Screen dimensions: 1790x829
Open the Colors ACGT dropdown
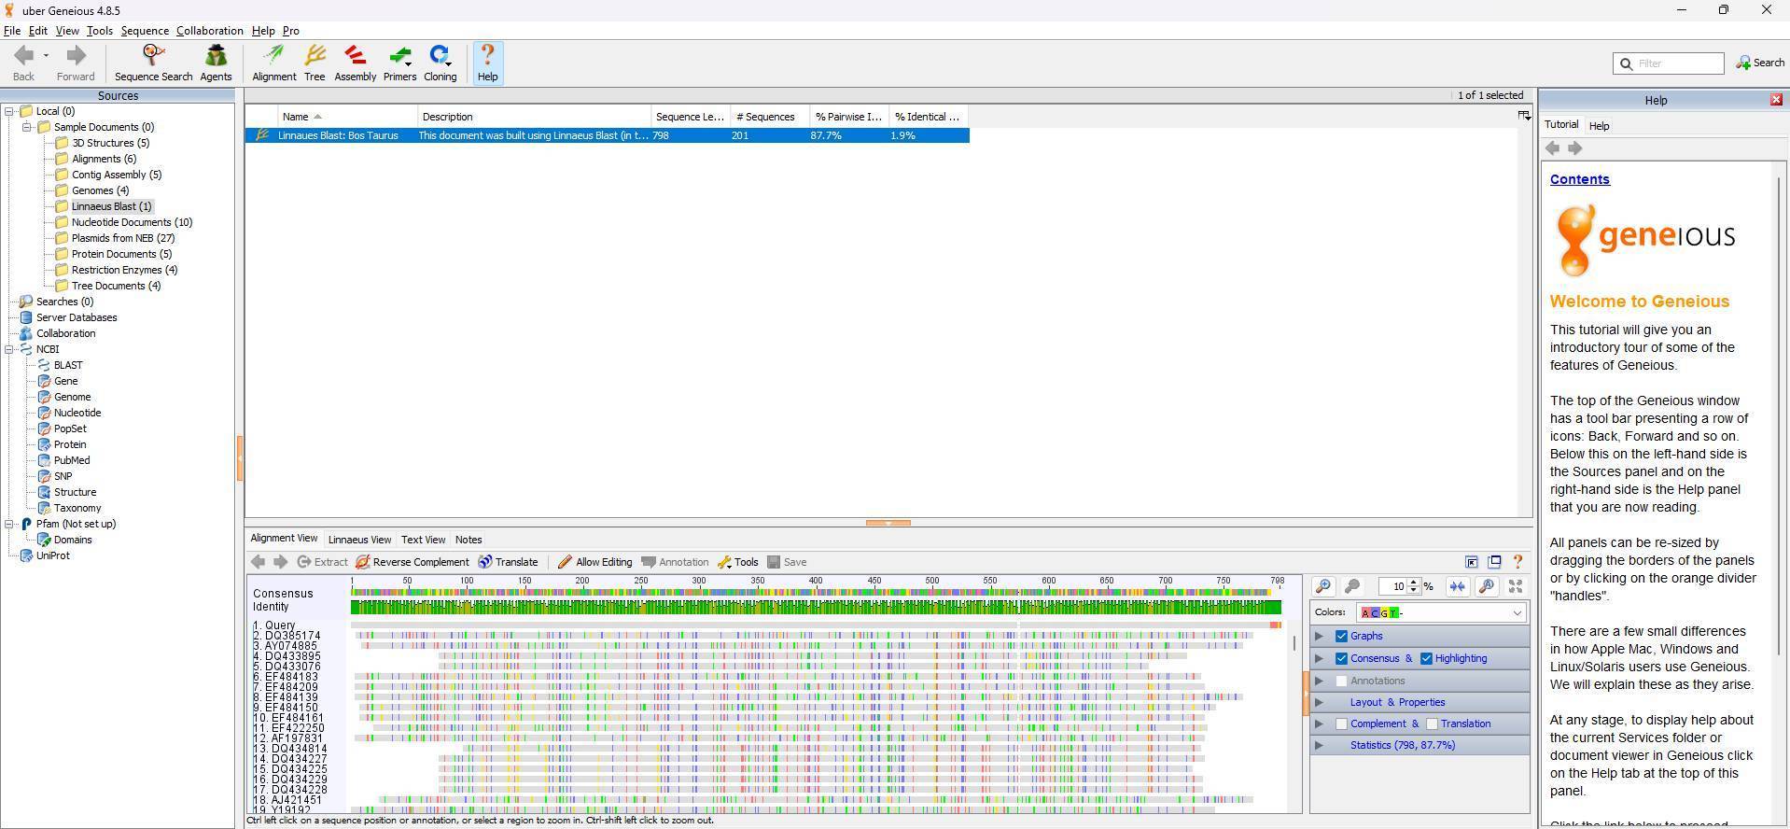[x=1441, y=612]
